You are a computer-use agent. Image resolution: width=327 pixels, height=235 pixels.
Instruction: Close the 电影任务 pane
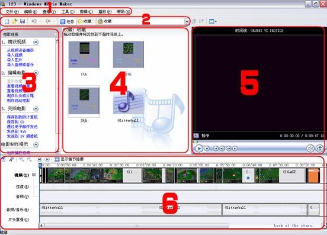pyautogui.click(x=56, y=34)
